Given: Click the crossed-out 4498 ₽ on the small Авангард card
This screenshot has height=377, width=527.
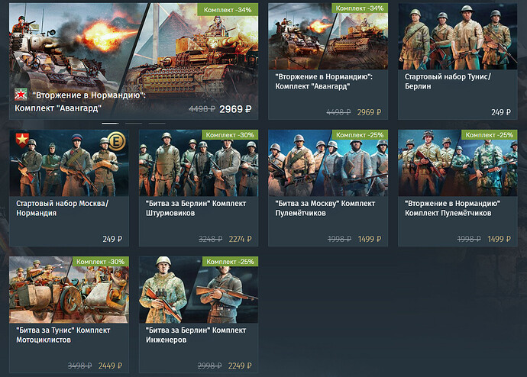Looking at the screenshot, I should 338,112.
